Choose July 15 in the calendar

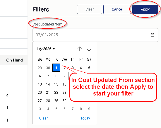56,84
